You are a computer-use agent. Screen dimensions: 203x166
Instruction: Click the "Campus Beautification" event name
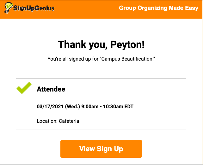pyautogui.click(x=128, y=59)
